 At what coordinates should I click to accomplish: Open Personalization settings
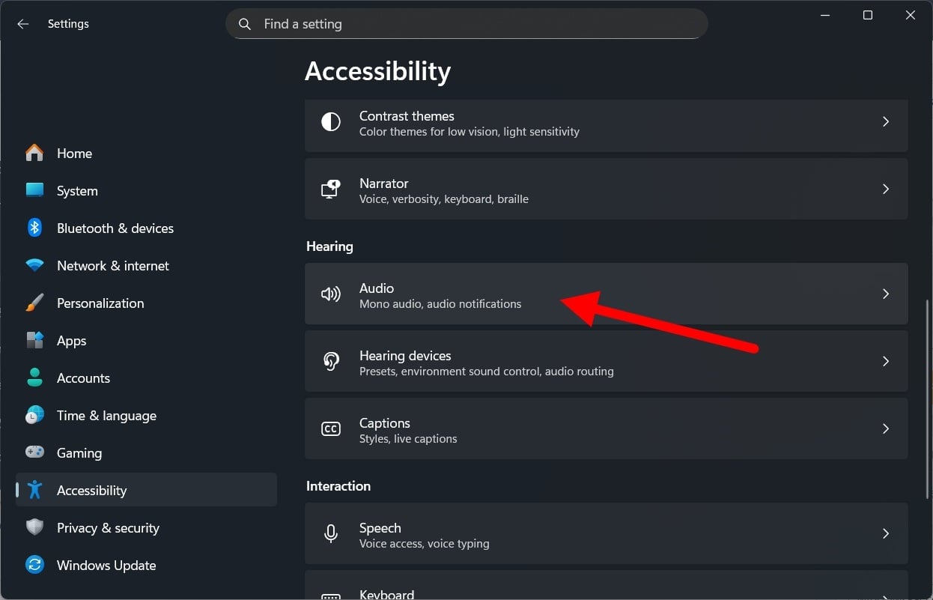tap(146, 303)
